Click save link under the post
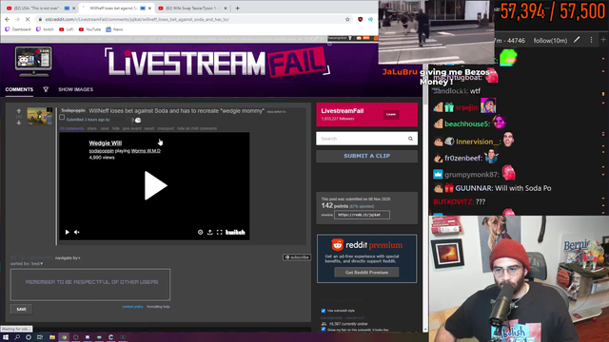 pyautogui.click(x=105, y=128)
